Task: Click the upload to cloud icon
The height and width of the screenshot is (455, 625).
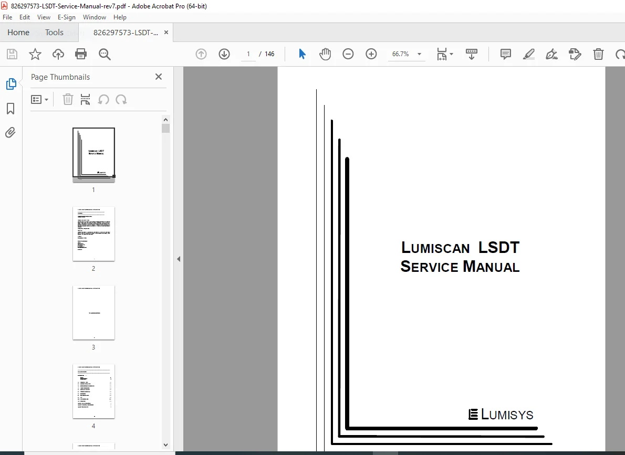Action: (x=58, y=54)
